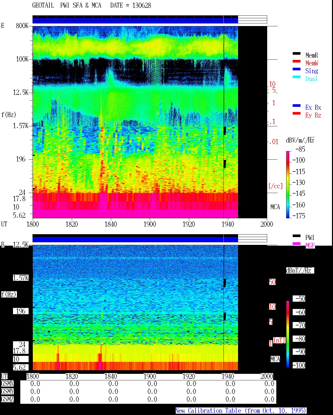The height and width of the screenshot is (415, 333).
Task: Click the 800K frequency axis label
Action: [22, 26]
